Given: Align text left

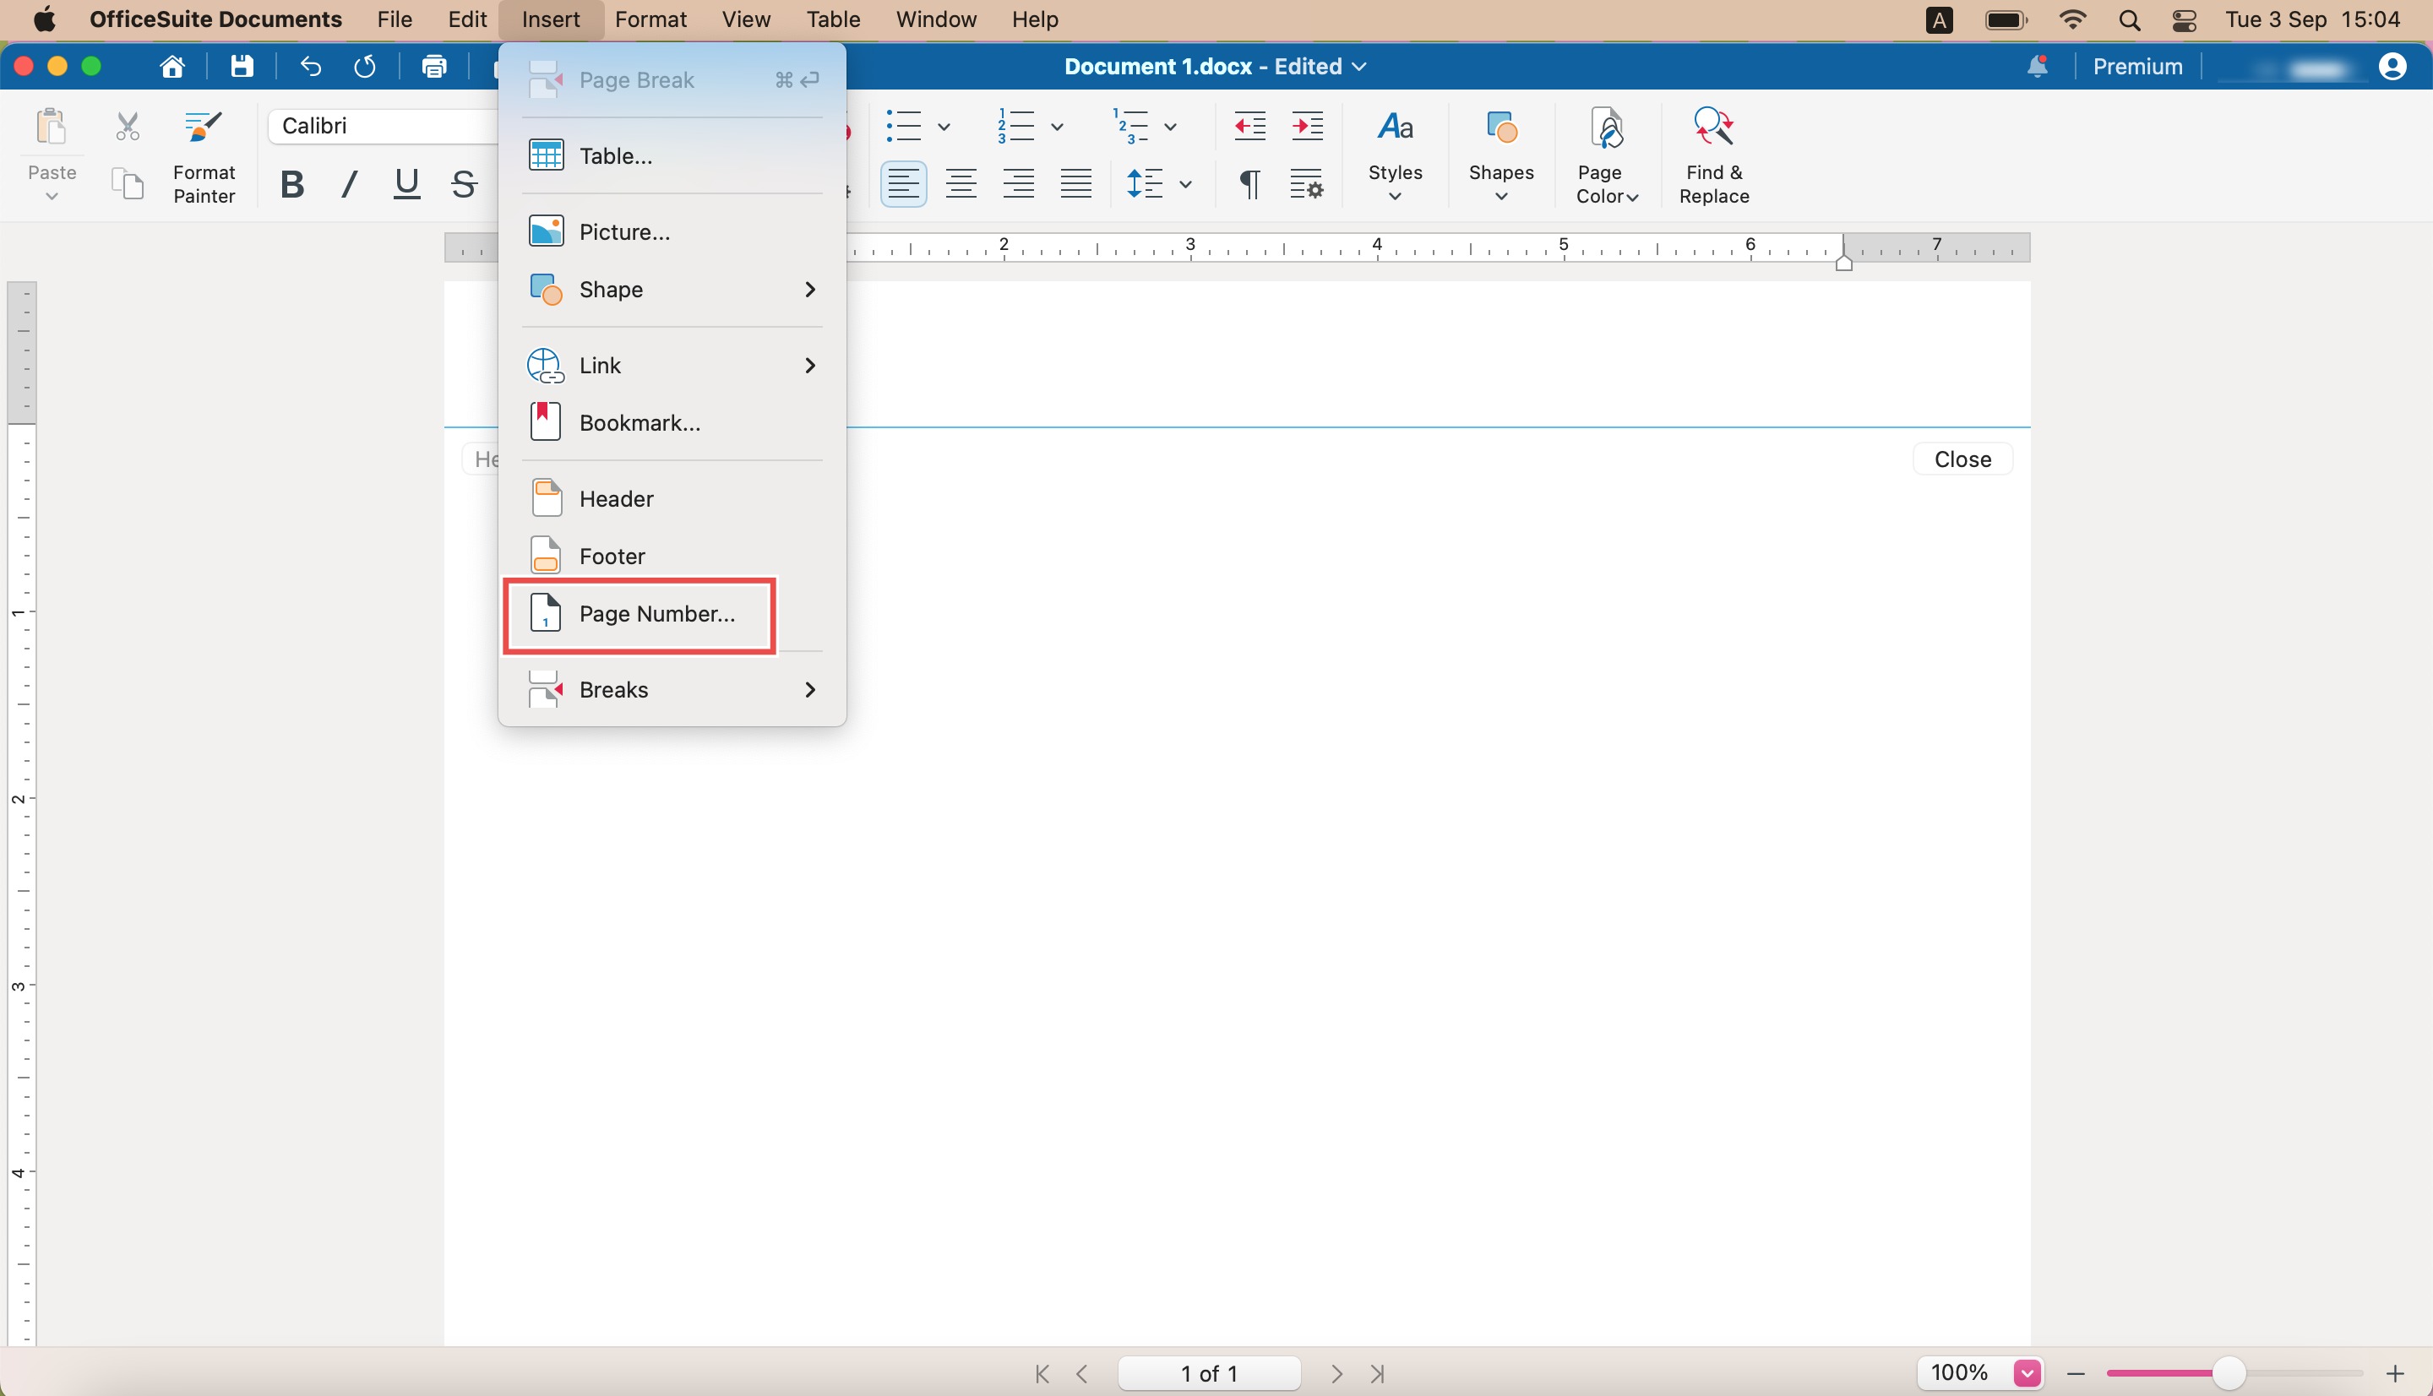Looking at the screenshot, I should point(903,183).
